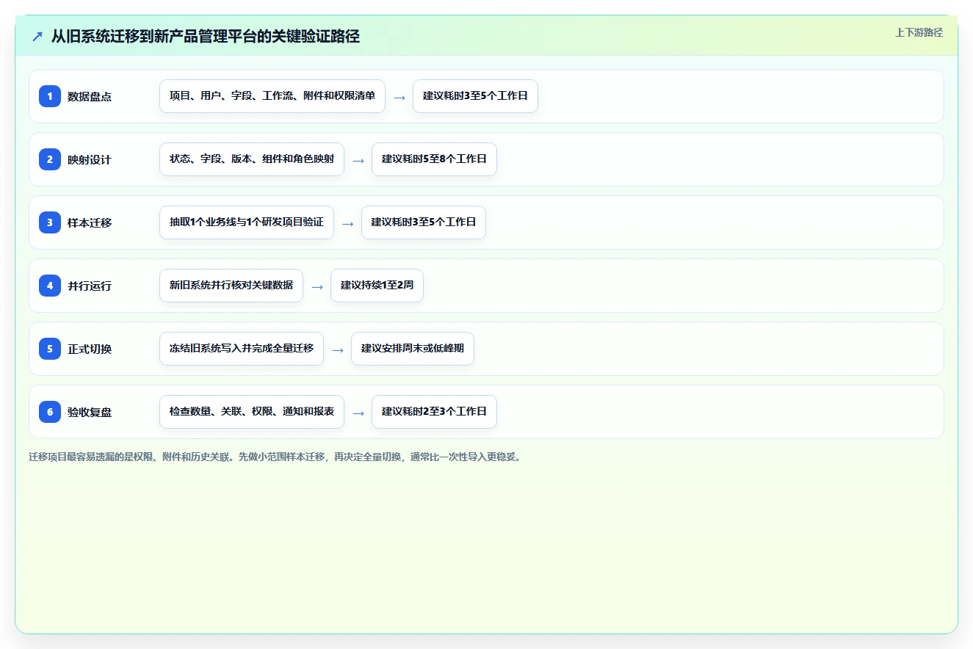Viewport: 973px width, 649px height.
Task: Select step number badge 3
Action: pos(50,222)
